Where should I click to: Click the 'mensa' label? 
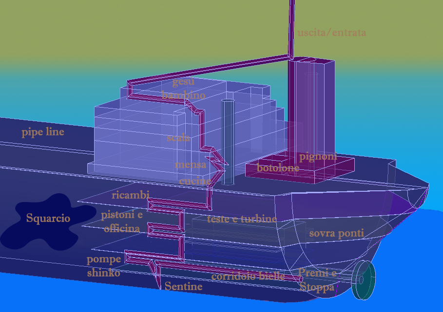191,165
